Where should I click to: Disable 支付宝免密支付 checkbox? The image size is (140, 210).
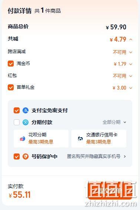(17, 110)
